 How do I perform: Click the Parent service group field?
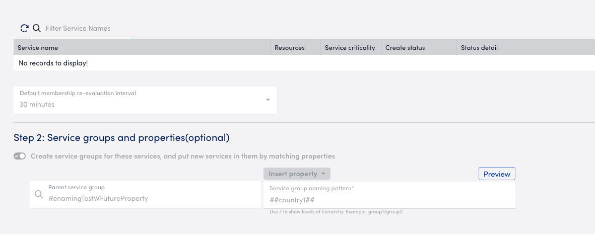pyautogui.click(x=145, y=194)
